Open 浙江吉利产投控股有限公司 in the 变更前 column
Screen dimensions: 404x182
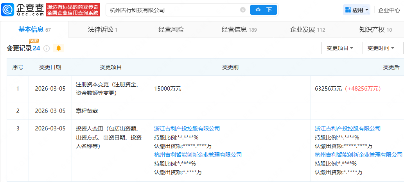click(x=187, y=128)
